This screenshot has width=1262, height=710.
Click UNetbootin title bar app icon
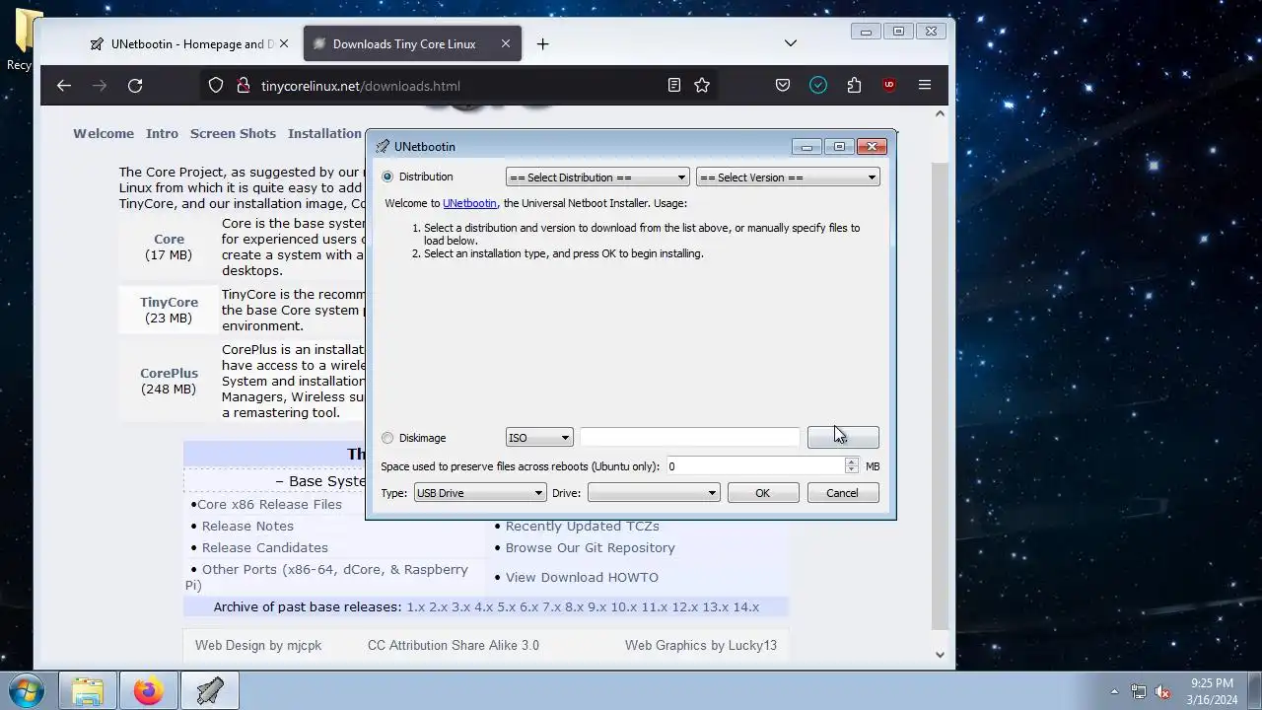tap(383, 147)
